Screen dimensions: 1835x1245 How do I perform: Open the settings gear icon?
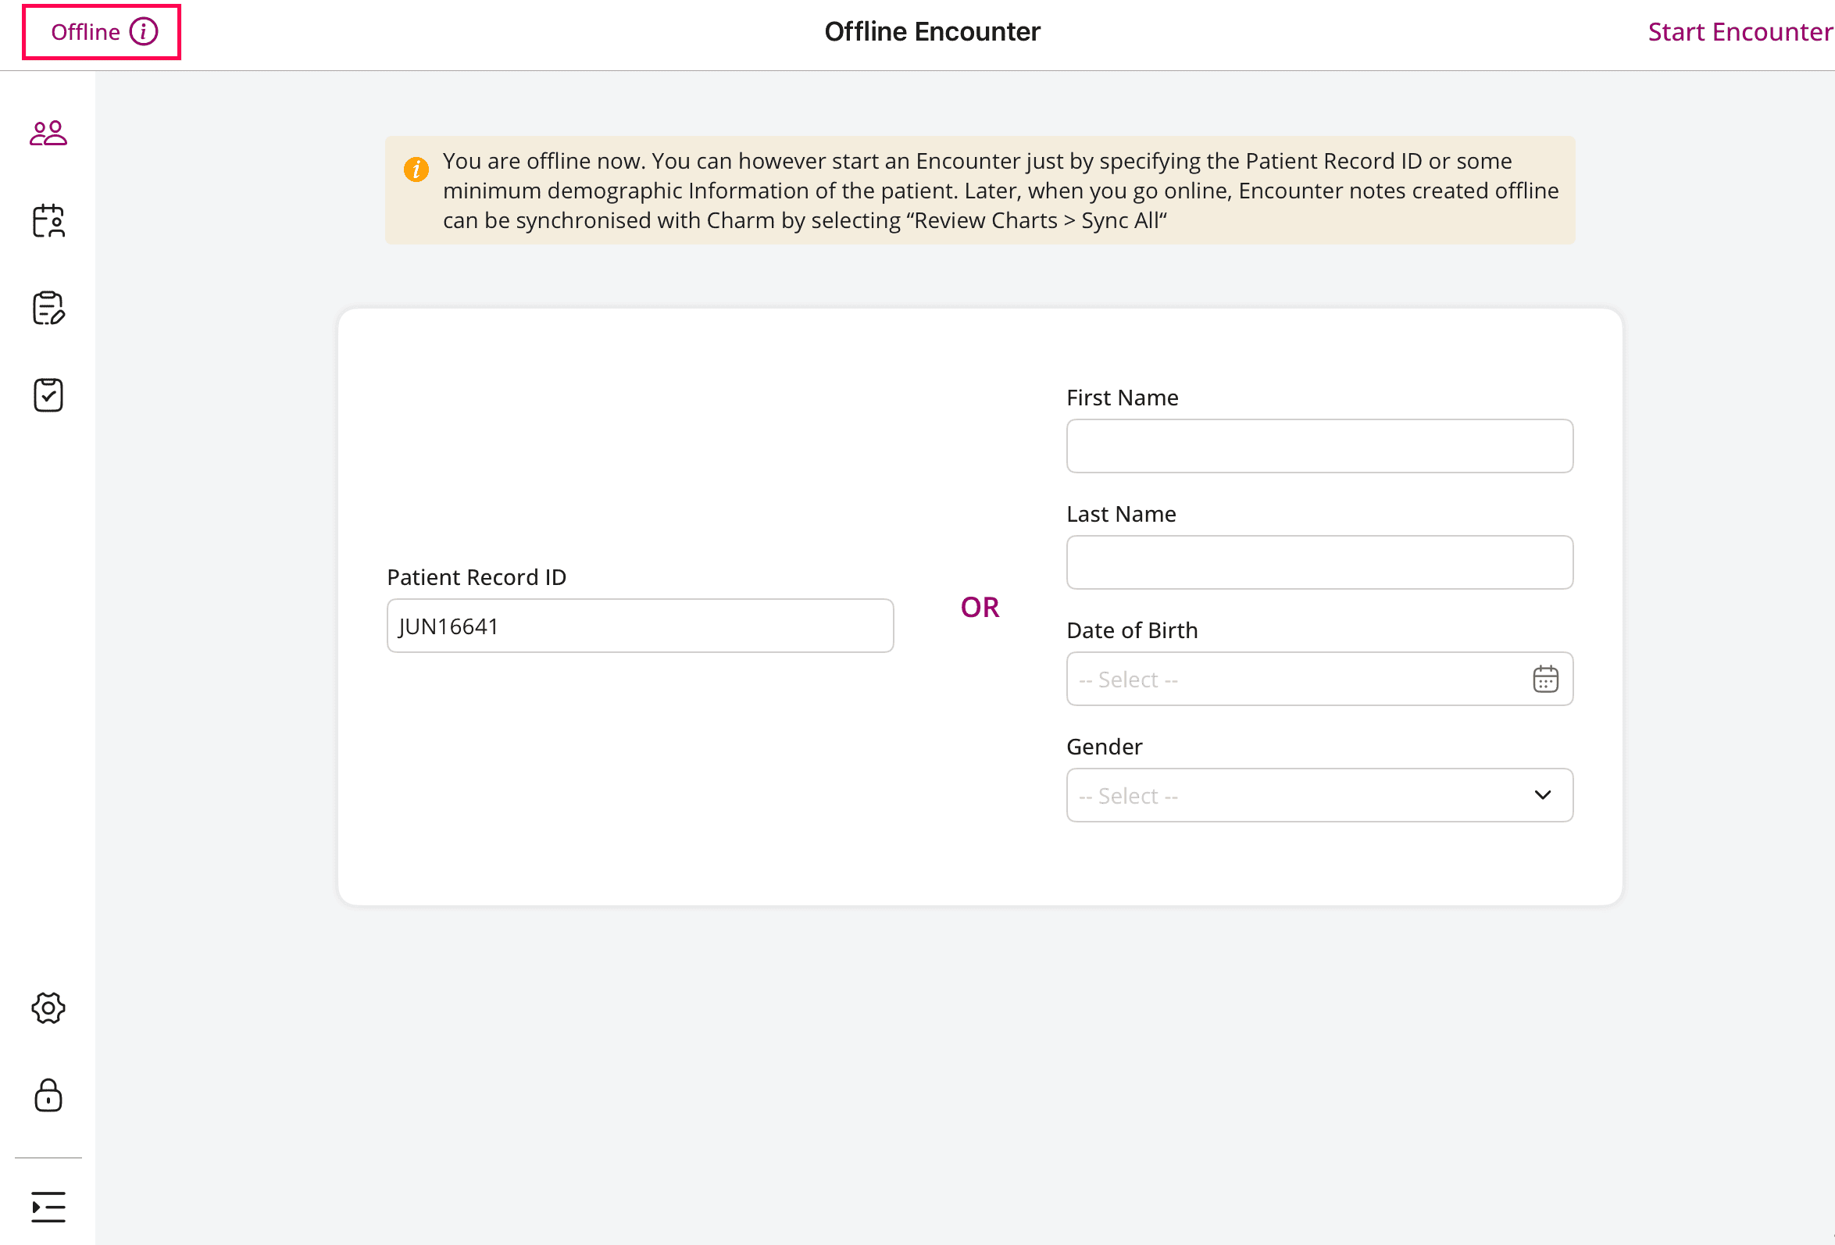tap(48, 1008)
